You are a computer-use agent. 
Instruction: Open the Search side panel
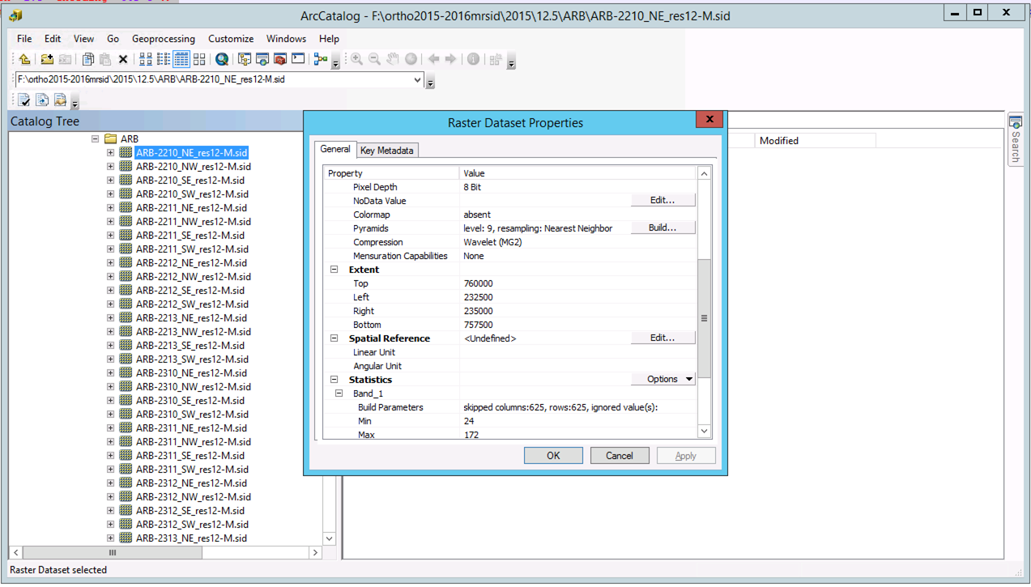click(x=1016, y=139)
